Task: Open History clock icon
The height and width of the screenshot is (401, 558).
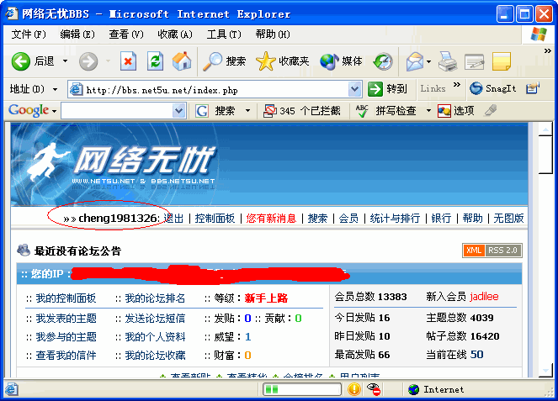Action: (x=383, y=61)
